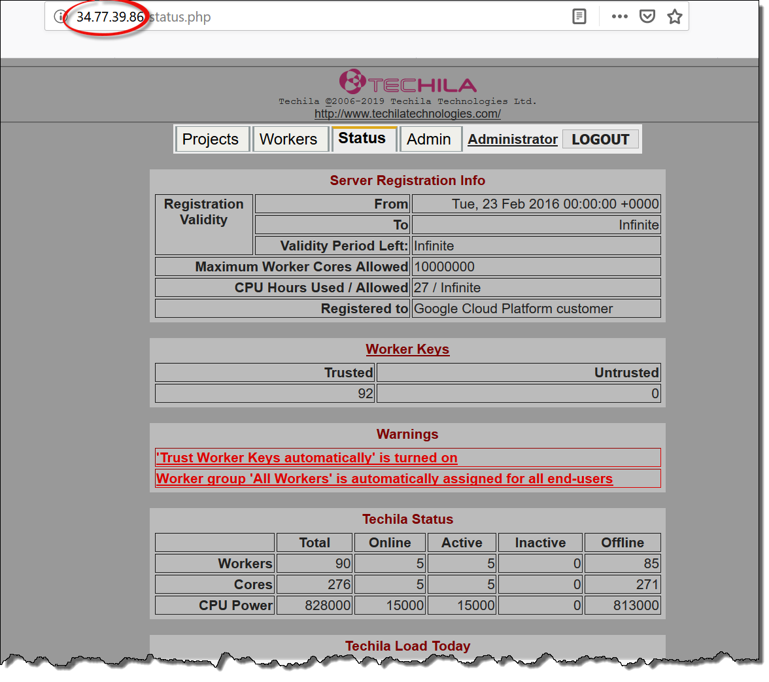Image resolution: width=769 pixels, height=682 pixels.
Task: Click the Offline column header in Techila Status
Action: pyautogui.click(x=623, y=543)
